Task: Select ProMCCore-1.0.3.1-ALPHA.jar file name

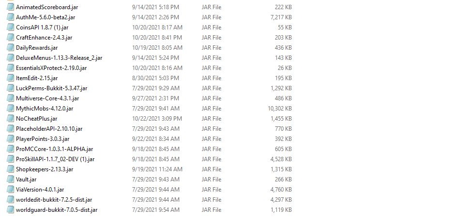Action: point(54,149)
